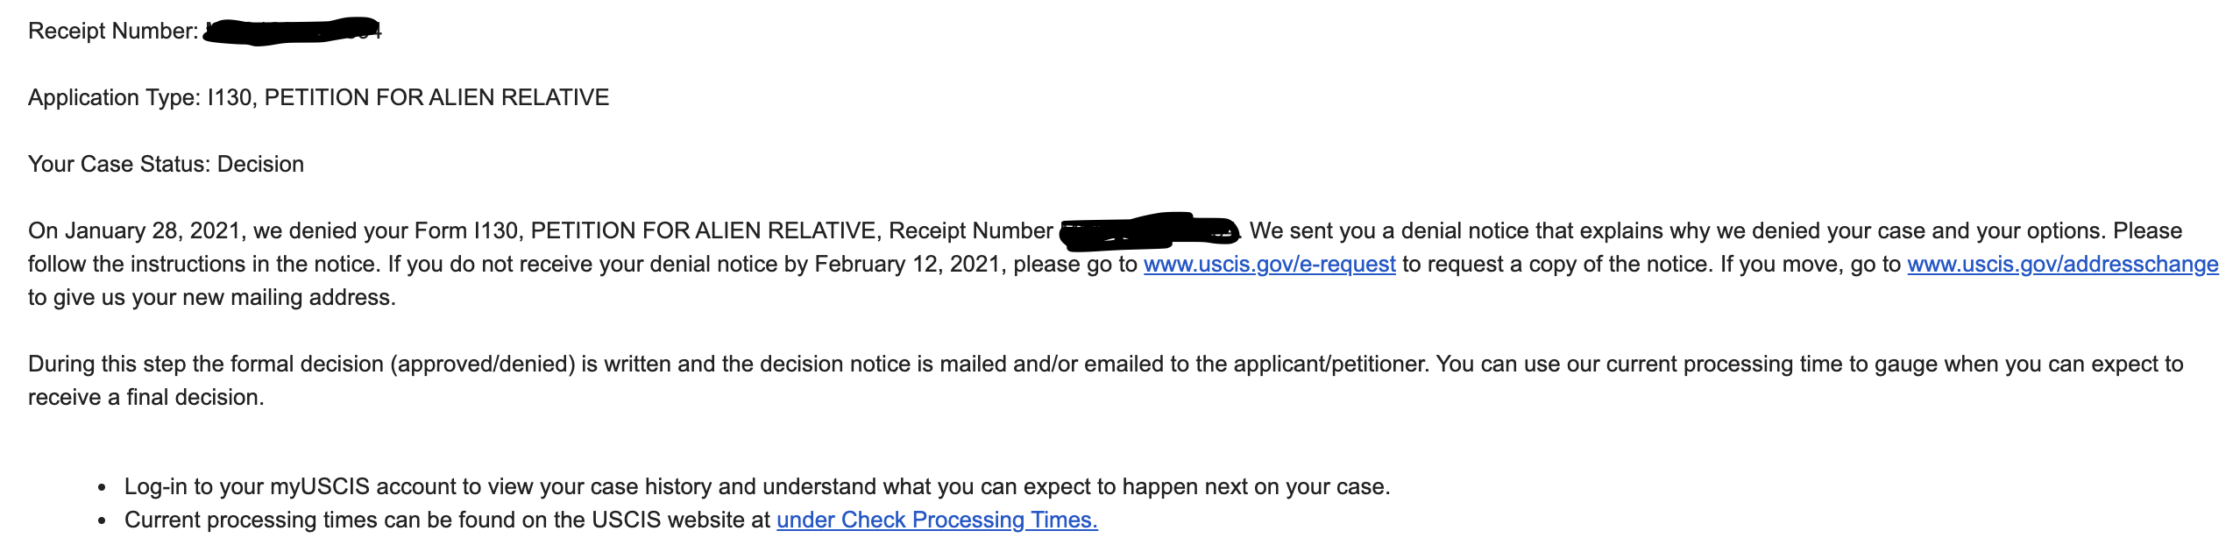This screenshot has height=545, width=2240.
Task: Click the PETITION FOR ALIEN RELATIVE heading text
Action: tap(436, 97)
